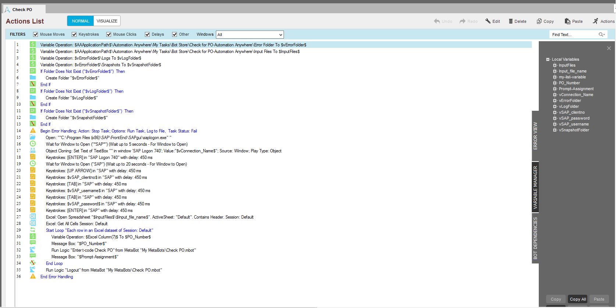
Task: Click the Copy All button
Action: tap(578, 299)
